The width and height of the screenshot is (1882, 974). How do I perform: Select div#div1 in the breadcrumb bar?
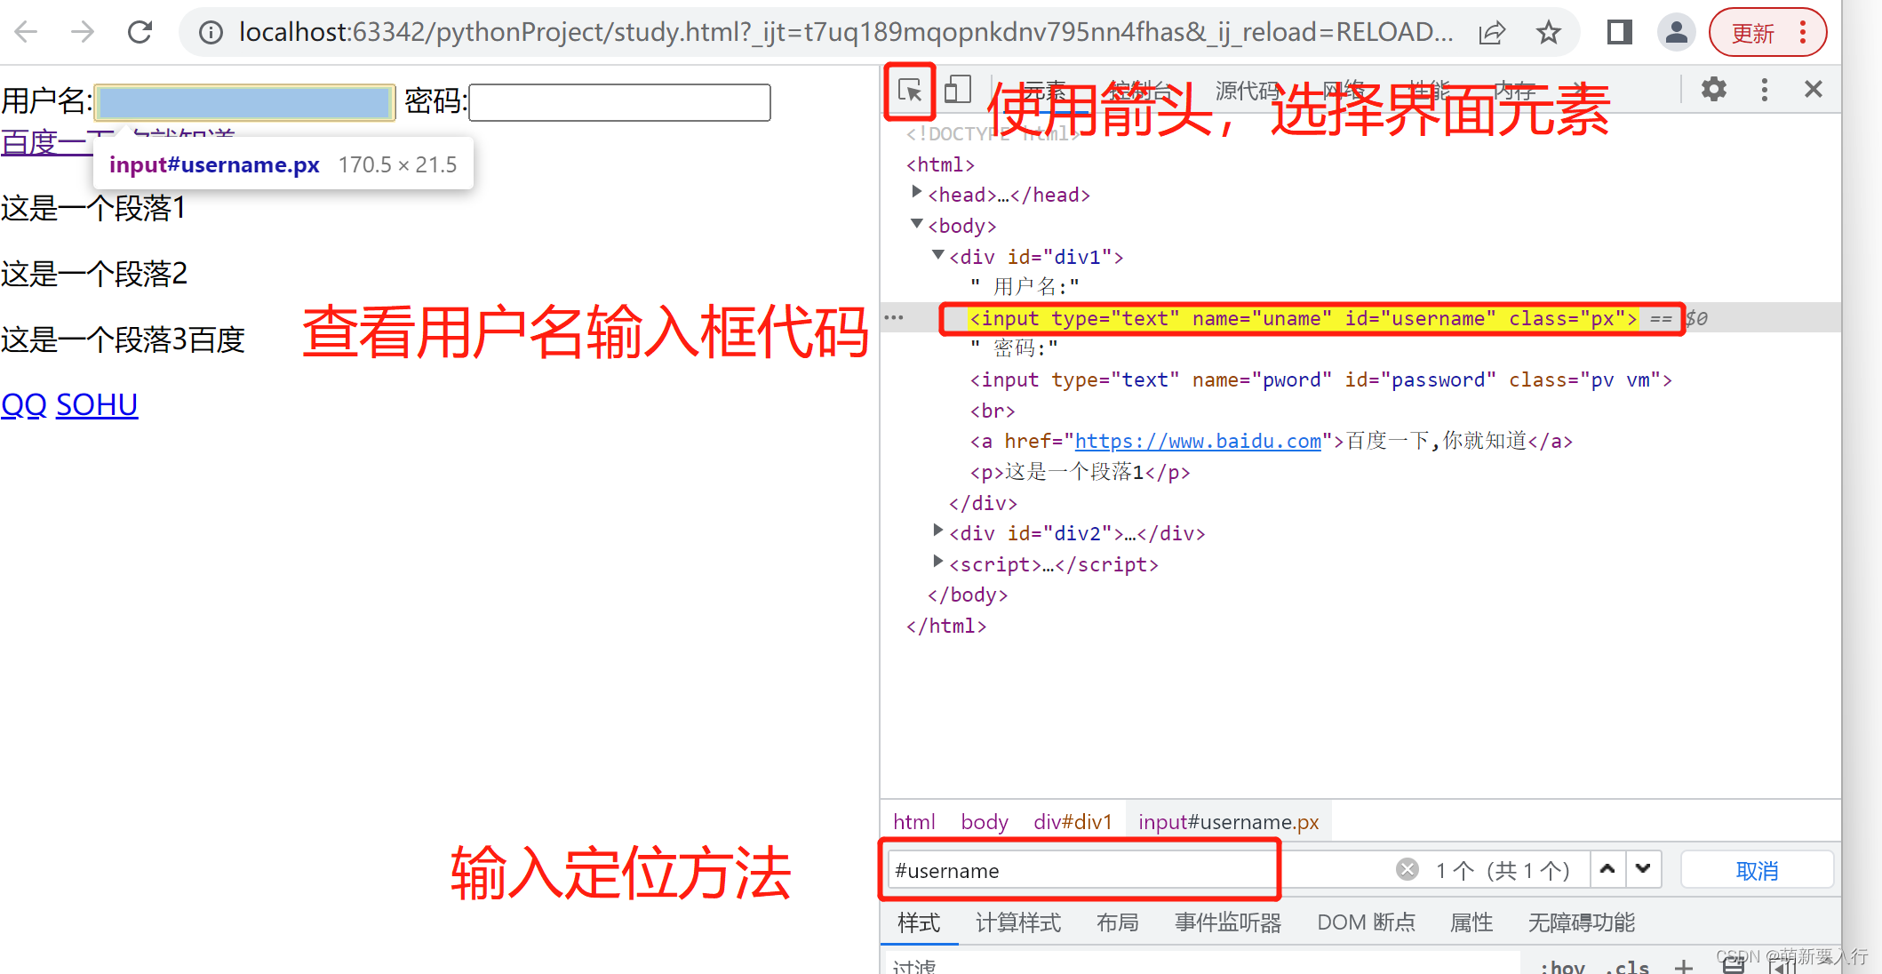click(1073, 822)
